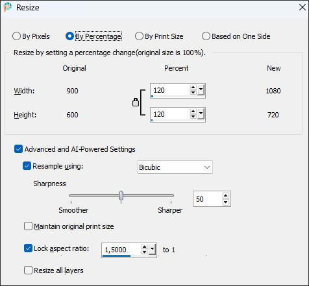Open the Width percent slider dropdown button
Screen dimensions: 309x286
point(201,90)
